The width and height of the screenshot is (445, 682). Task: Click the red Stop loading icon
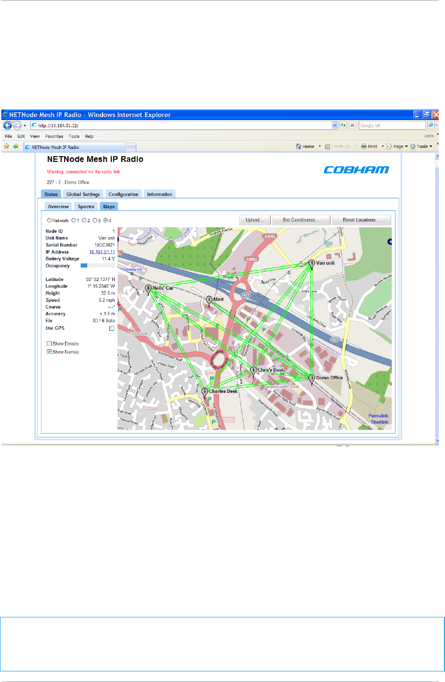[352, 125]
